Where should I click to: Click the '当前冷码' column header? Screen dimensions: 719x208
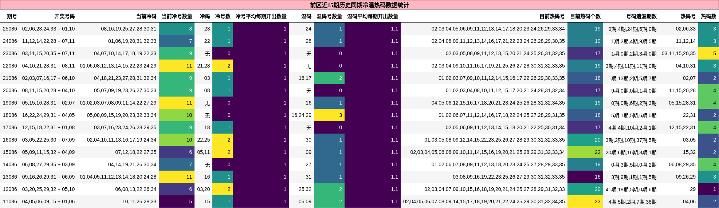(x=146, y=16)
